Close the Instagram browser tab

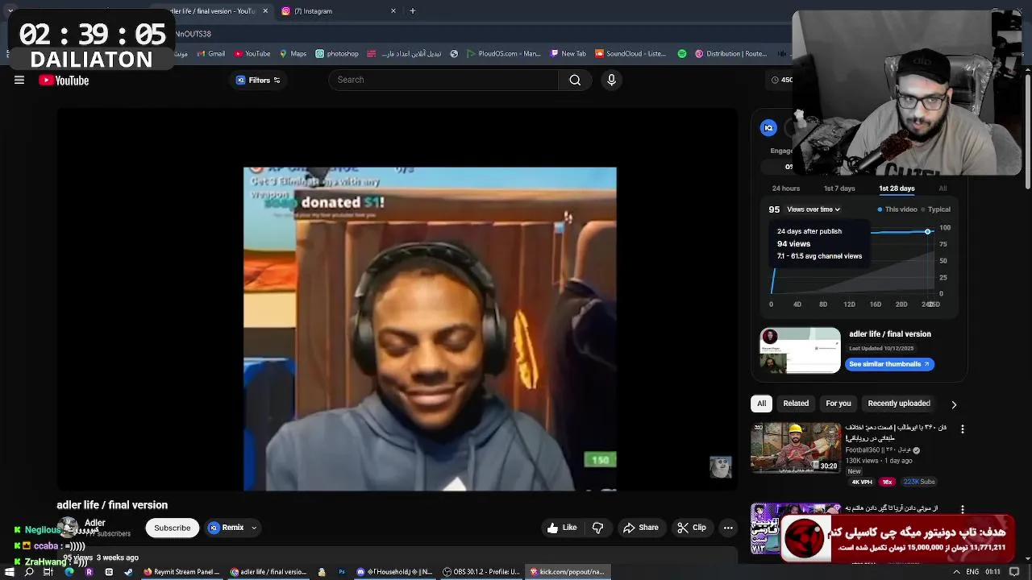click(x=393, y=11)
